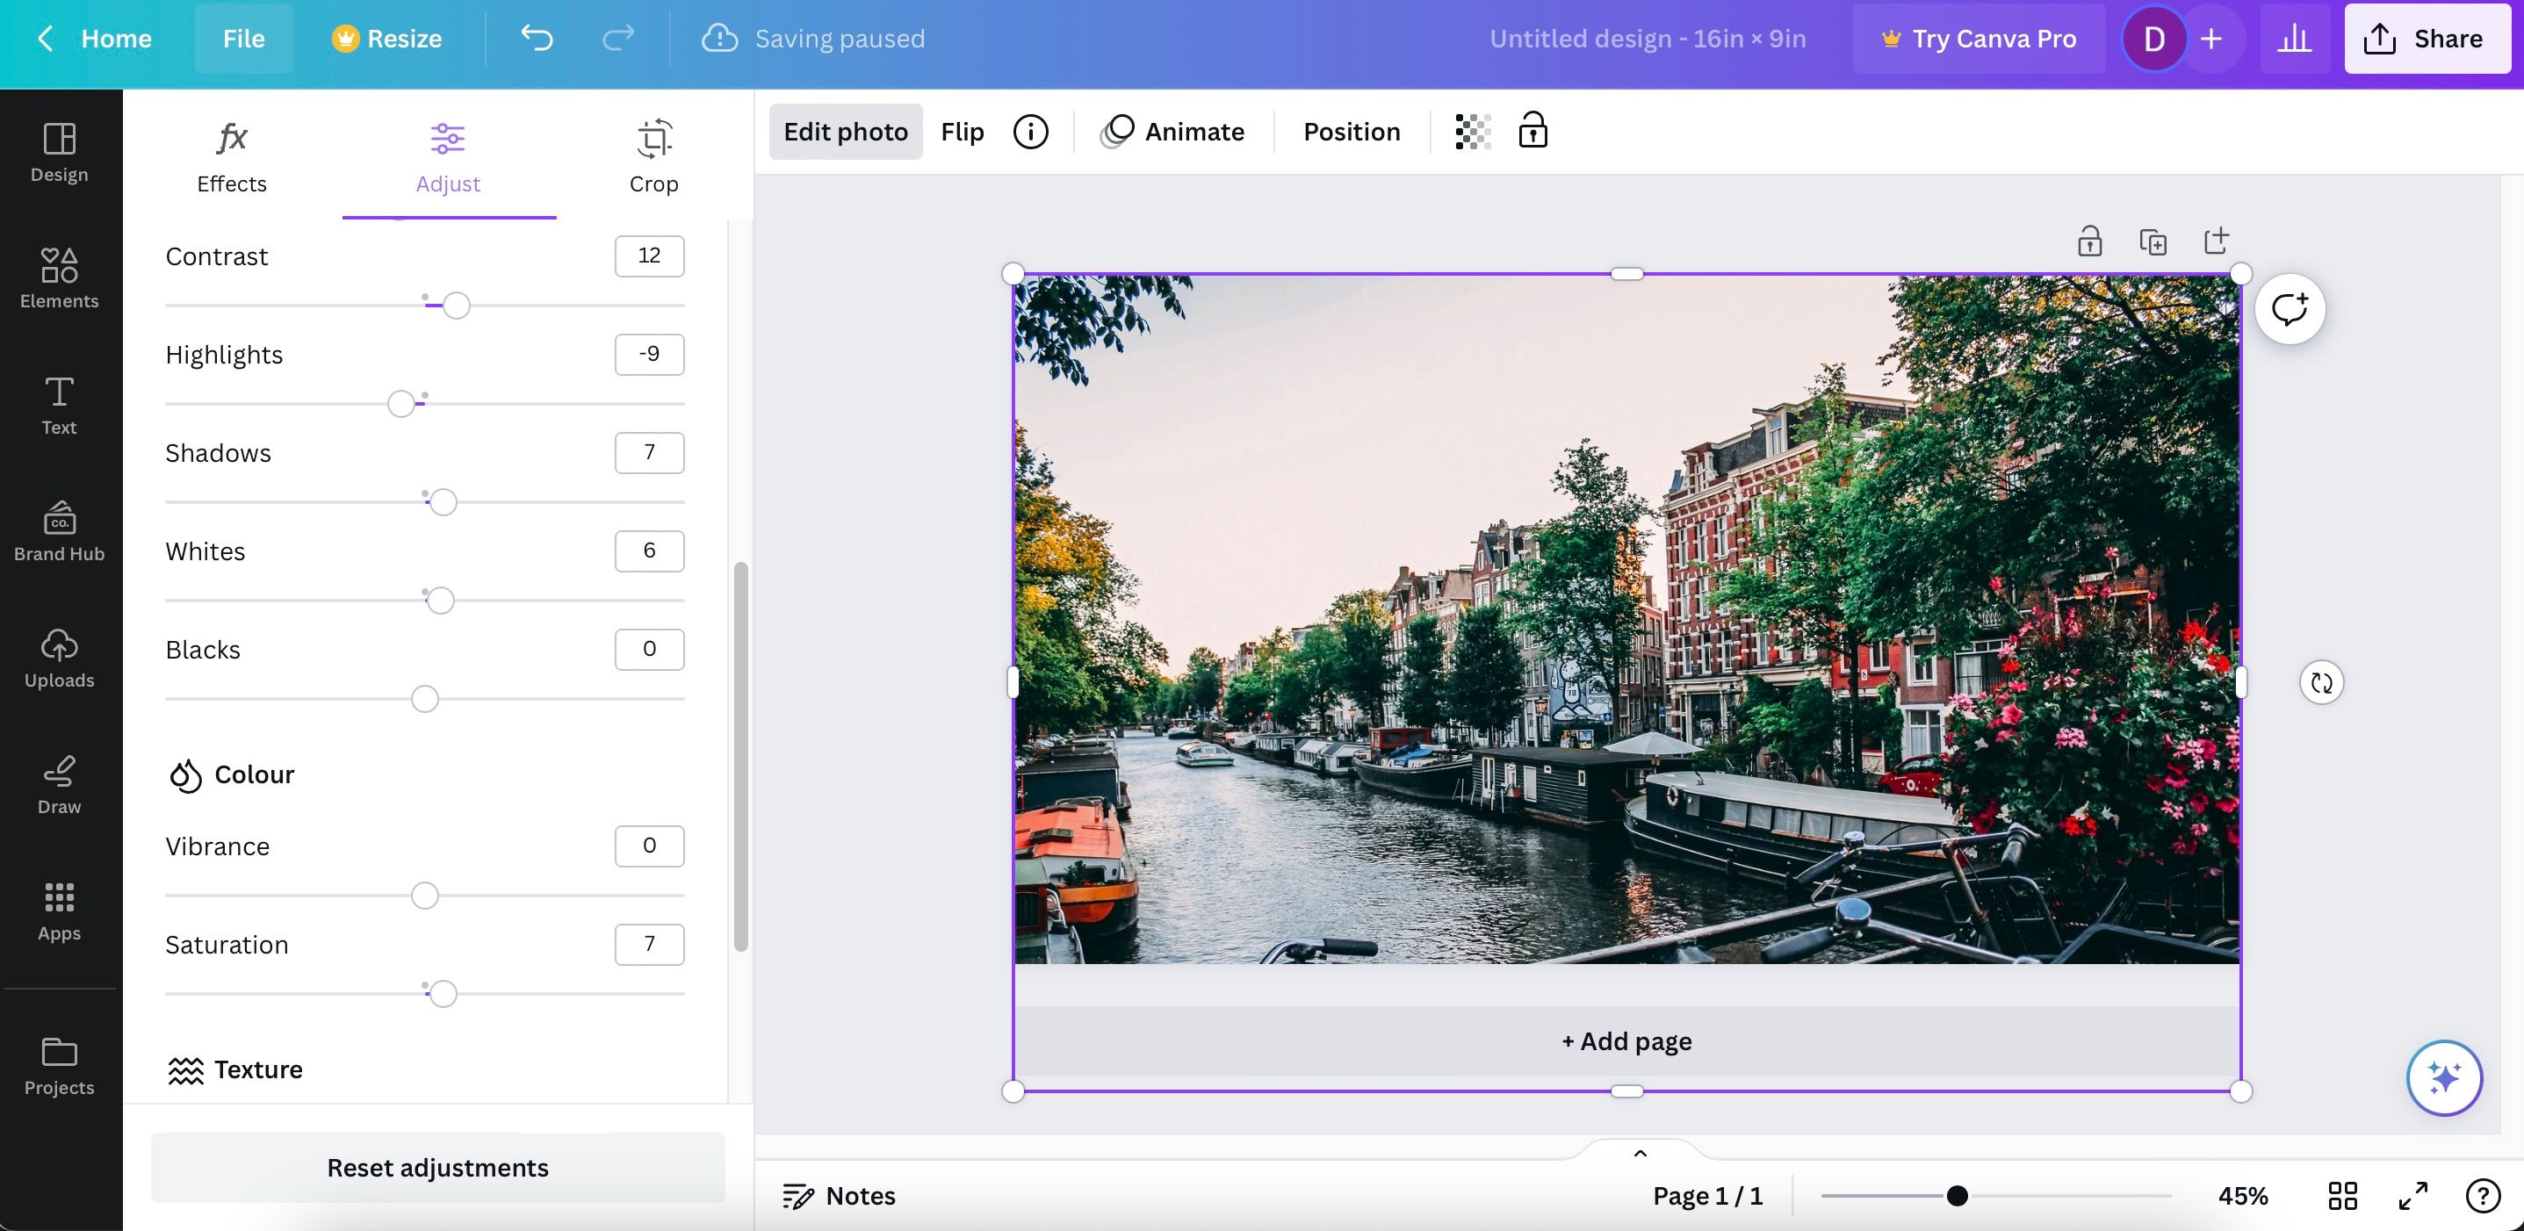Image resolution: width=2524 pixels, height=1231 pixels.
Task: Open the zoom percentage dropdown
Action: (2246, 1195)
